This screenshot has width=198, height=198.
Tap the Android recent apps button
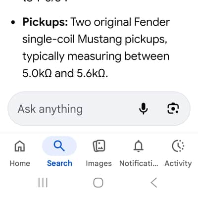click(43, 183)
